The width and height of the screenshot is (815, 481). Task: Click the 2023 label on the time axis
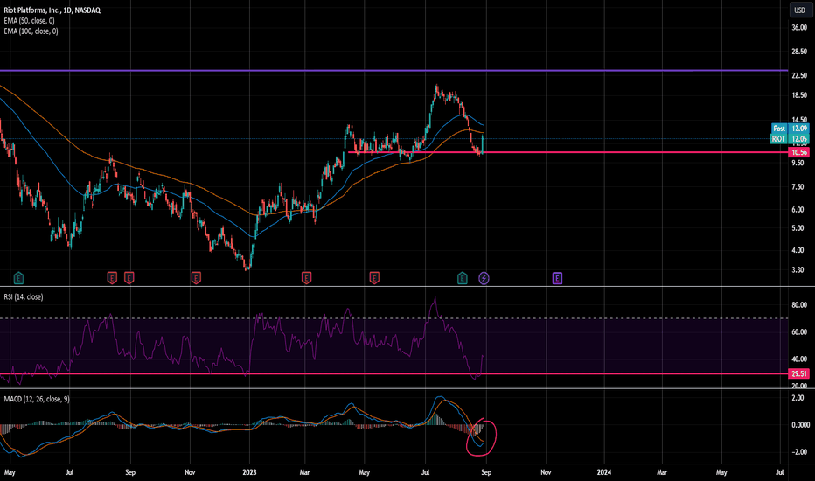coord(249,472)
